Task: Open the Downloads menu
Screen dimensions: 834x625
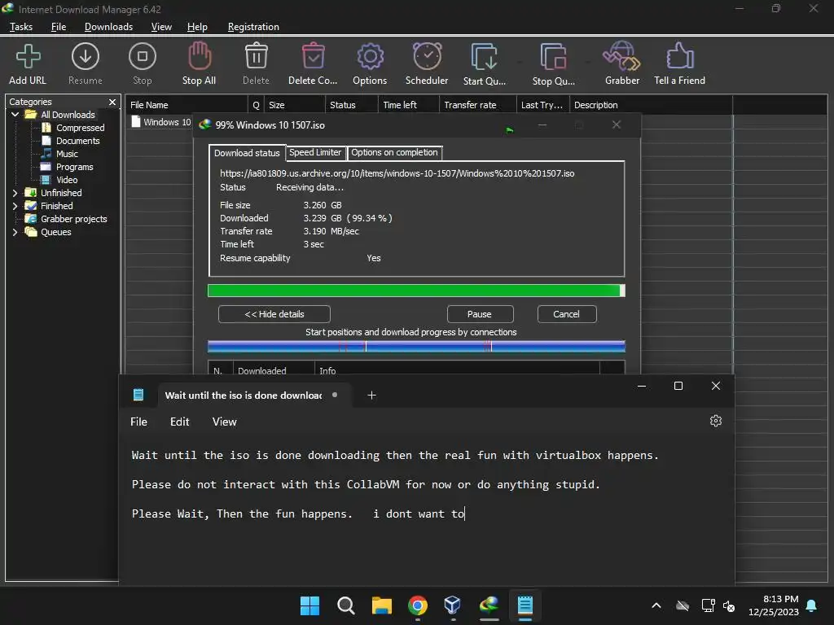Action: pyautogui.click(x=108, y=27)
